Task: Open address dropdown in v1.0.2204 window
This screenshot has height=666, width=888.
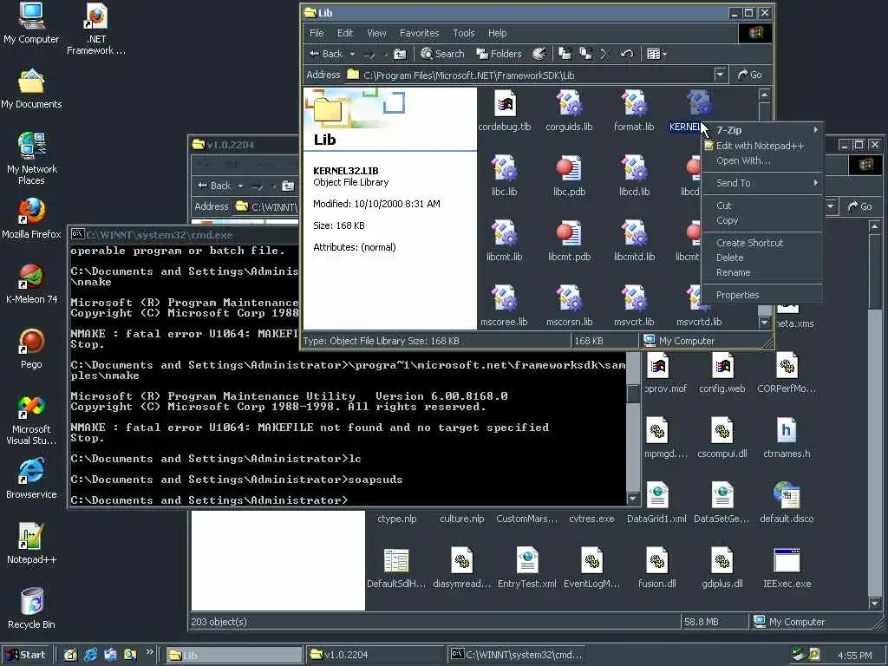Action: click(x=830, y=206)
